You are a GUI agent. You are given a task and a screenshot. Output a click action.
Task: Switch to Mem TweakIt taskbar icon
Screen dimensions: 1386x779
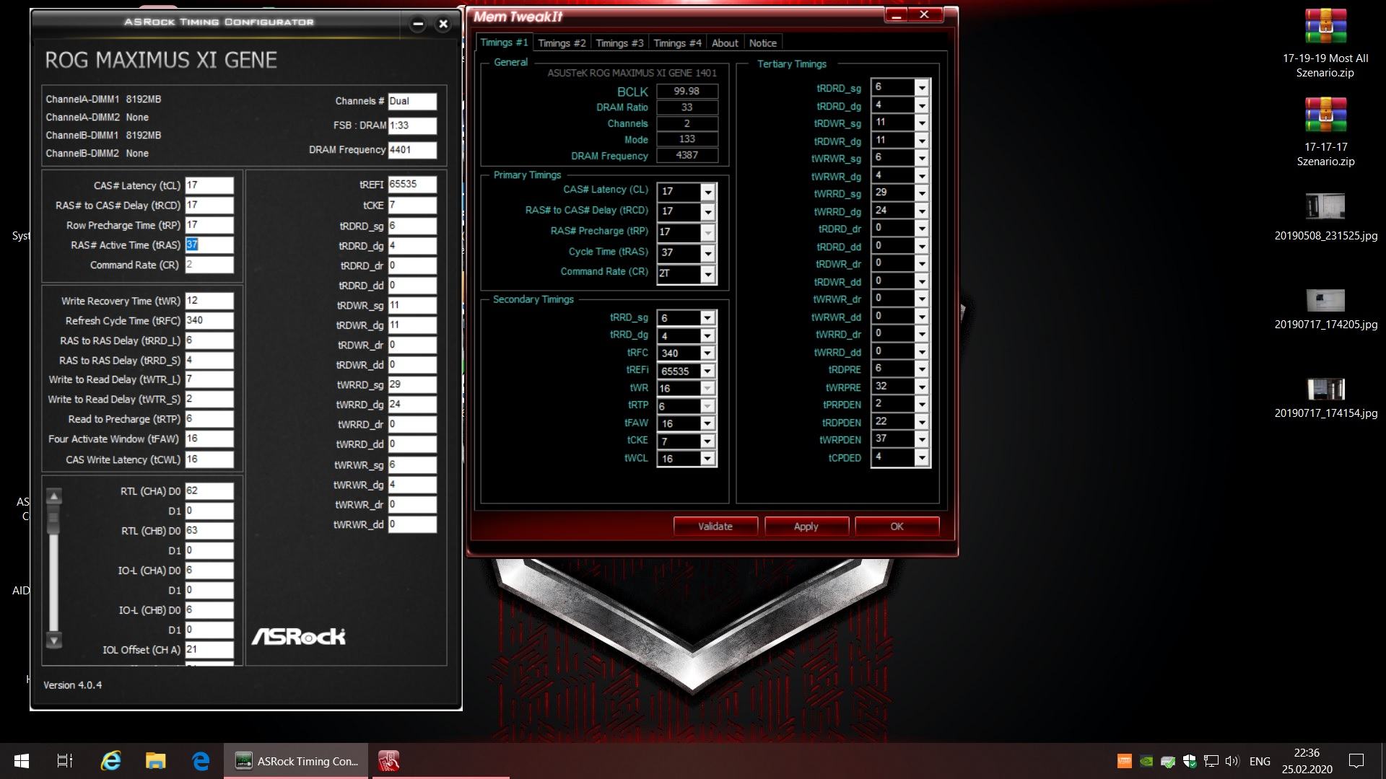(389, 761)
